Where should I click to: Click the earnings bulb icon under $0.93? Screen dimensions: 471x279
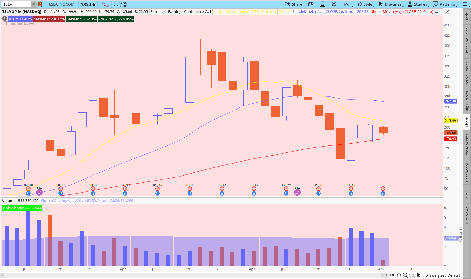click(125, 193)
